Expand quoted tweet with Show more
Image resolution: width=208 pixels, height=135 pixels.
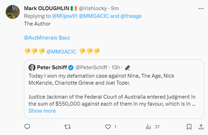pyautogui.click(x=42, y=111)
